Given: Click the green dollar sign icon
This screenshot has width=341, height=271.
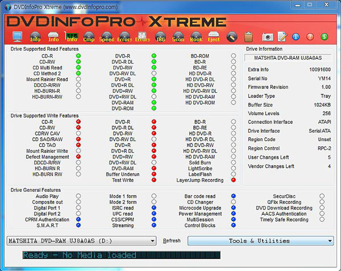Looking at the screenshot, I should tap(325, 36).
